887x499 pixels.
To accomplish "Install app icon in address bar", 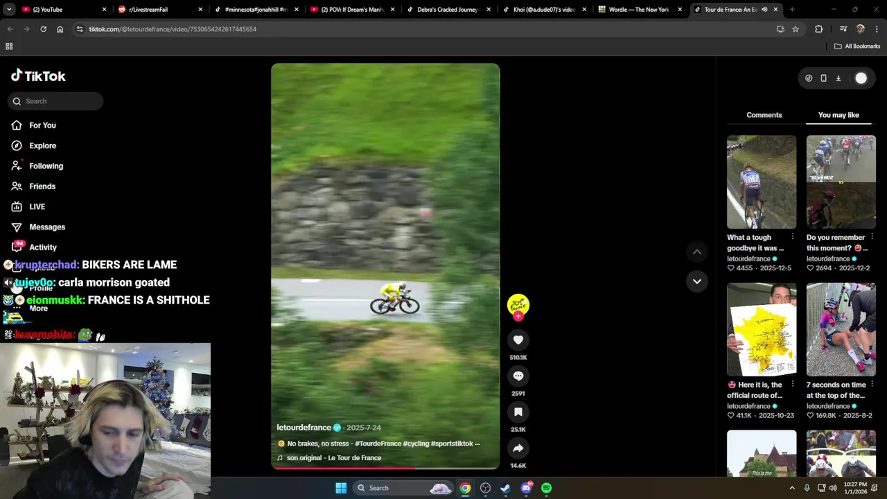I will (x=780, y=29).
